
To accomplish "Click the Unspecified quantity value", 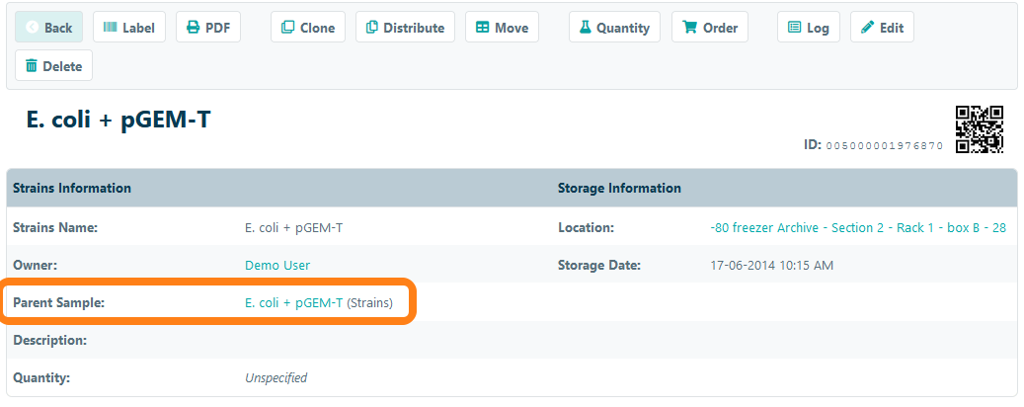I will [x=276, y=377].
